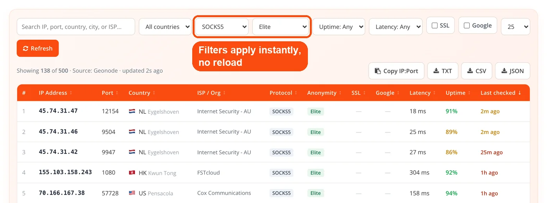The width and height of the screenshot is (547, 203).
Task: Click the Refresh button
Action: tap(38, 48)
